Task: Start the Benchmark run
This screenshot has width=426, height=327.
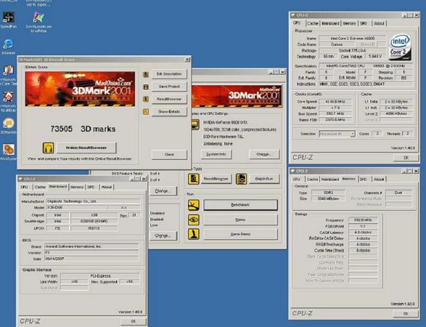Action: click(240, 205)
